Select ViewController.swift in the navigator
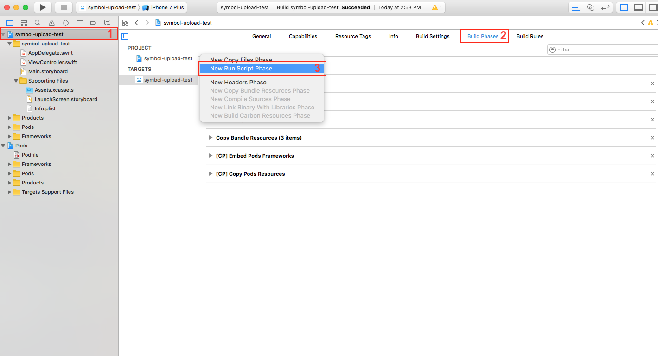Viewport: 658px width, 356px height. click(x=52, y=62)
